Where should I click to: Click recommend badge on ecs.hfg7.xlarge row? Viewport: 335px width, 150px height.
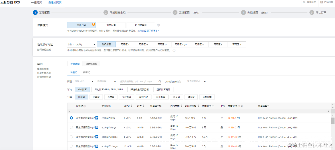pyautogui.click(x=97, y=127)
